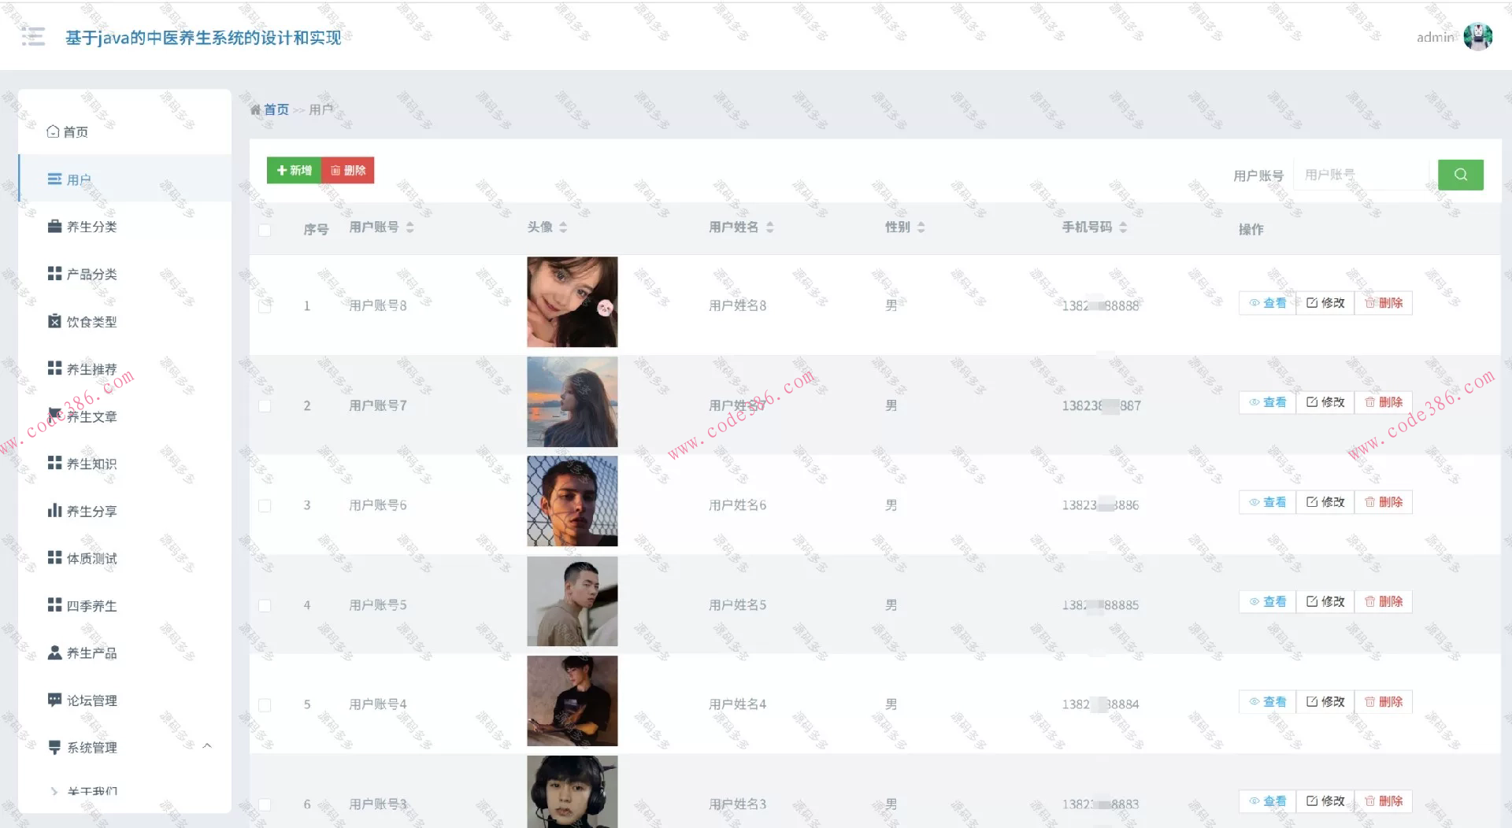Tick the select-all checkbox in table header

coord(265,230)
